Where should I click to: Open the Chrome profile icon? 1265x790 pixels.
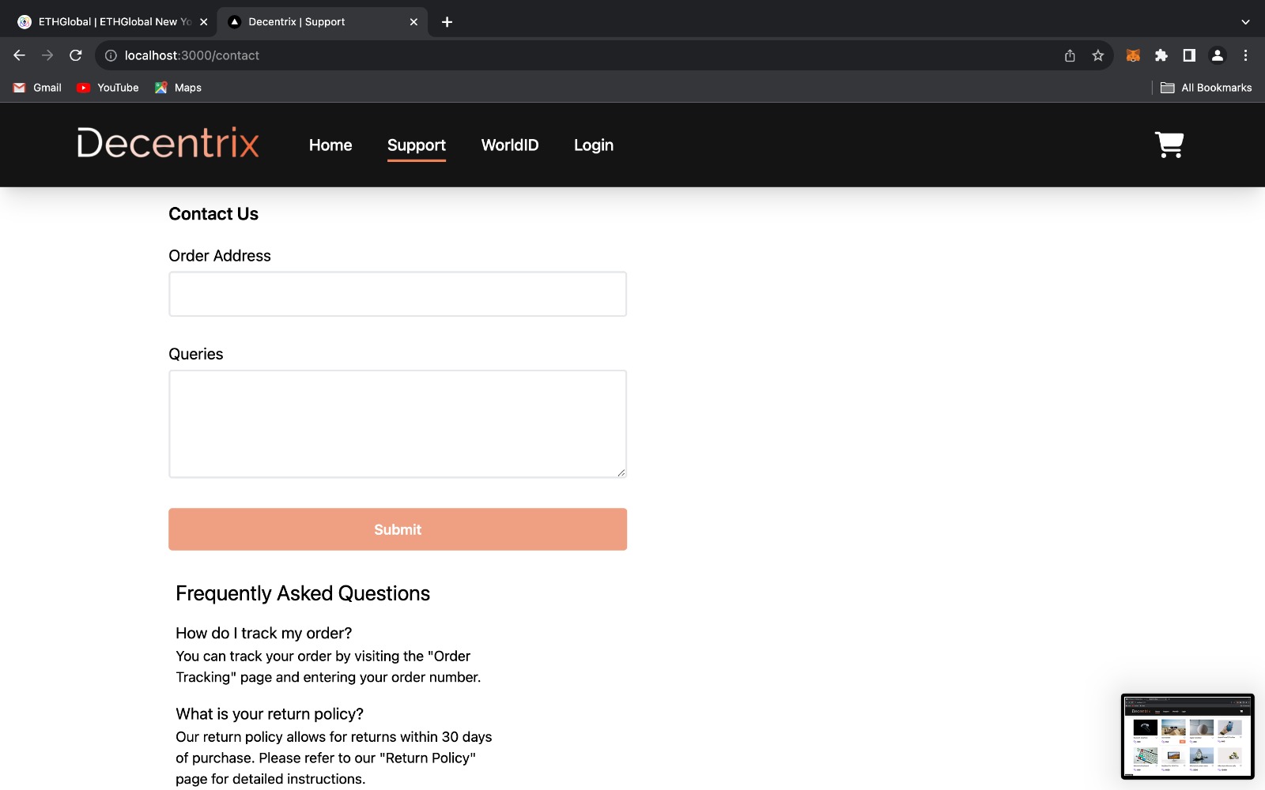point(1218,55)
